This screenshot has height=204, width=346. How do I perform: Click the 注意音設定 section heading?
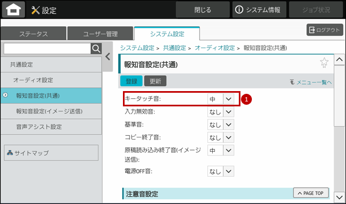coord(143,194)
